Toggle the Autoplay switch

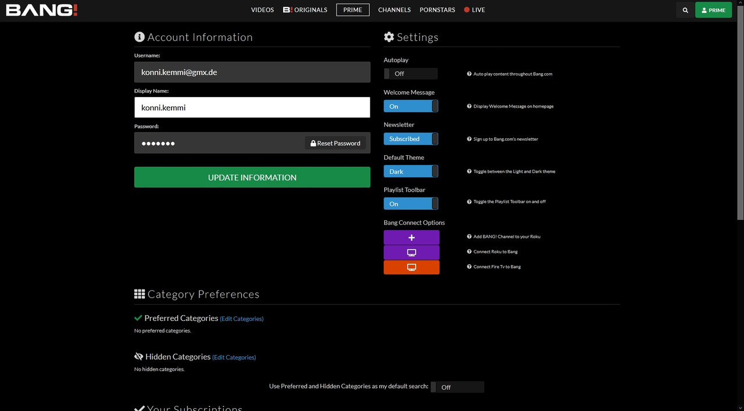(410, 74)
